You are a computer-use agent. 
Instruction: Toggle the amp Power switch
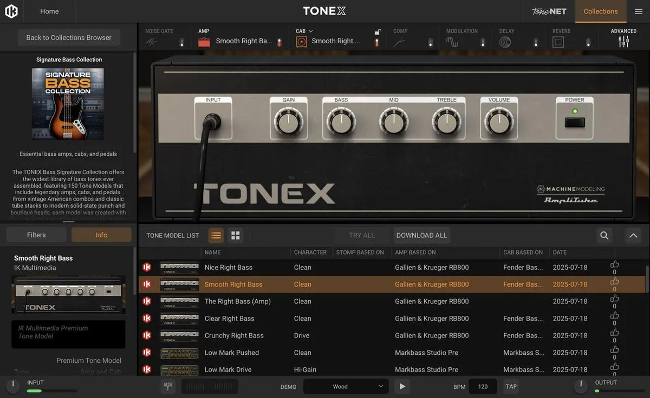pos(575,123)
